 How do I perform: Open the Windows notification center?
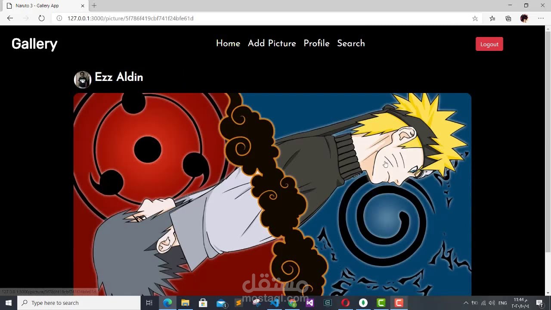point(539,303)
